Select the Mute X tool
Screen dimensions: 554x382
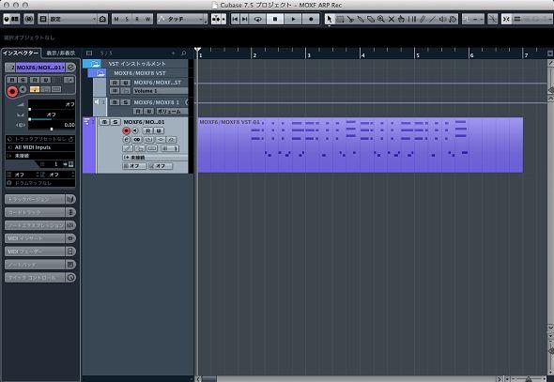click(x=392, y=19)
